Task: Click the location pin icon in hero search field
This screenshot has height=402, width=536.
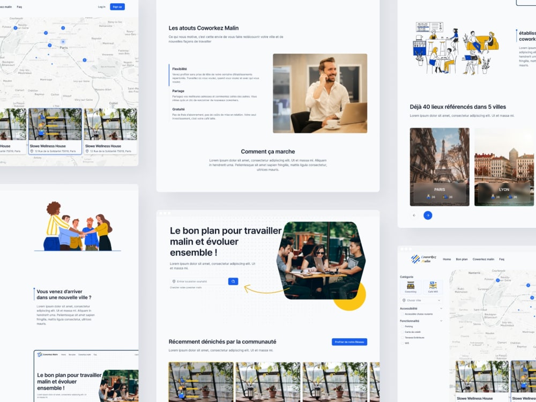Action: [x=174, y=281]
